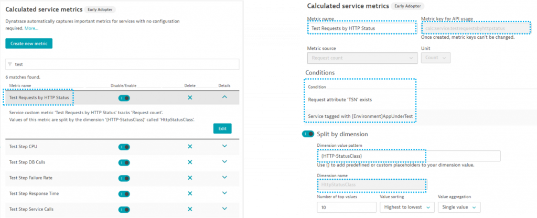This screenshot has width=537, height=218.
Task: Open the Unit dropdown
Action: pyautogui.click(x=435, y=58)
